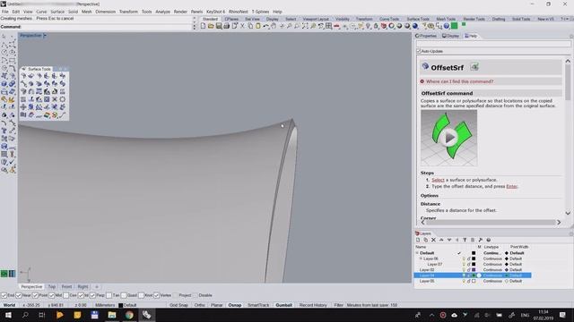Click the help panel scroll-left arrow
Image resolution: width=574 pixels, height=322 pixels.
pyautogui.click(x=423, y=222)
